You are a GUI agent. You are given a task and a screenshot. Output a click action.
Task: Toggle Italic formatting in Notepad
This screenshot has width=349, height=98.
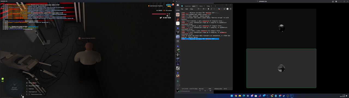[x=212, y=9]
